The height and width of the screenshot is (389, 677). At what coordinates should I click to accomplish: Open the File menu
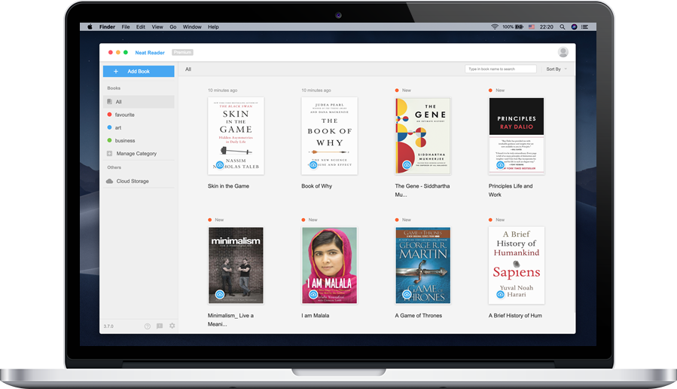[x=126, y=26]
